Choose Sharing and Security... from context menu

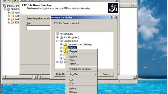click(x=81, y=69)
